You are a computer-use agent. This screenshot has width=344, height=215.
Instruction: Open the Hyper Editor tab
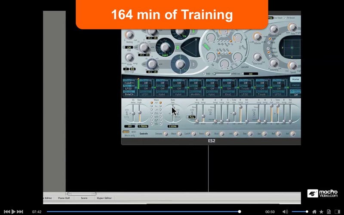(104, 198)
